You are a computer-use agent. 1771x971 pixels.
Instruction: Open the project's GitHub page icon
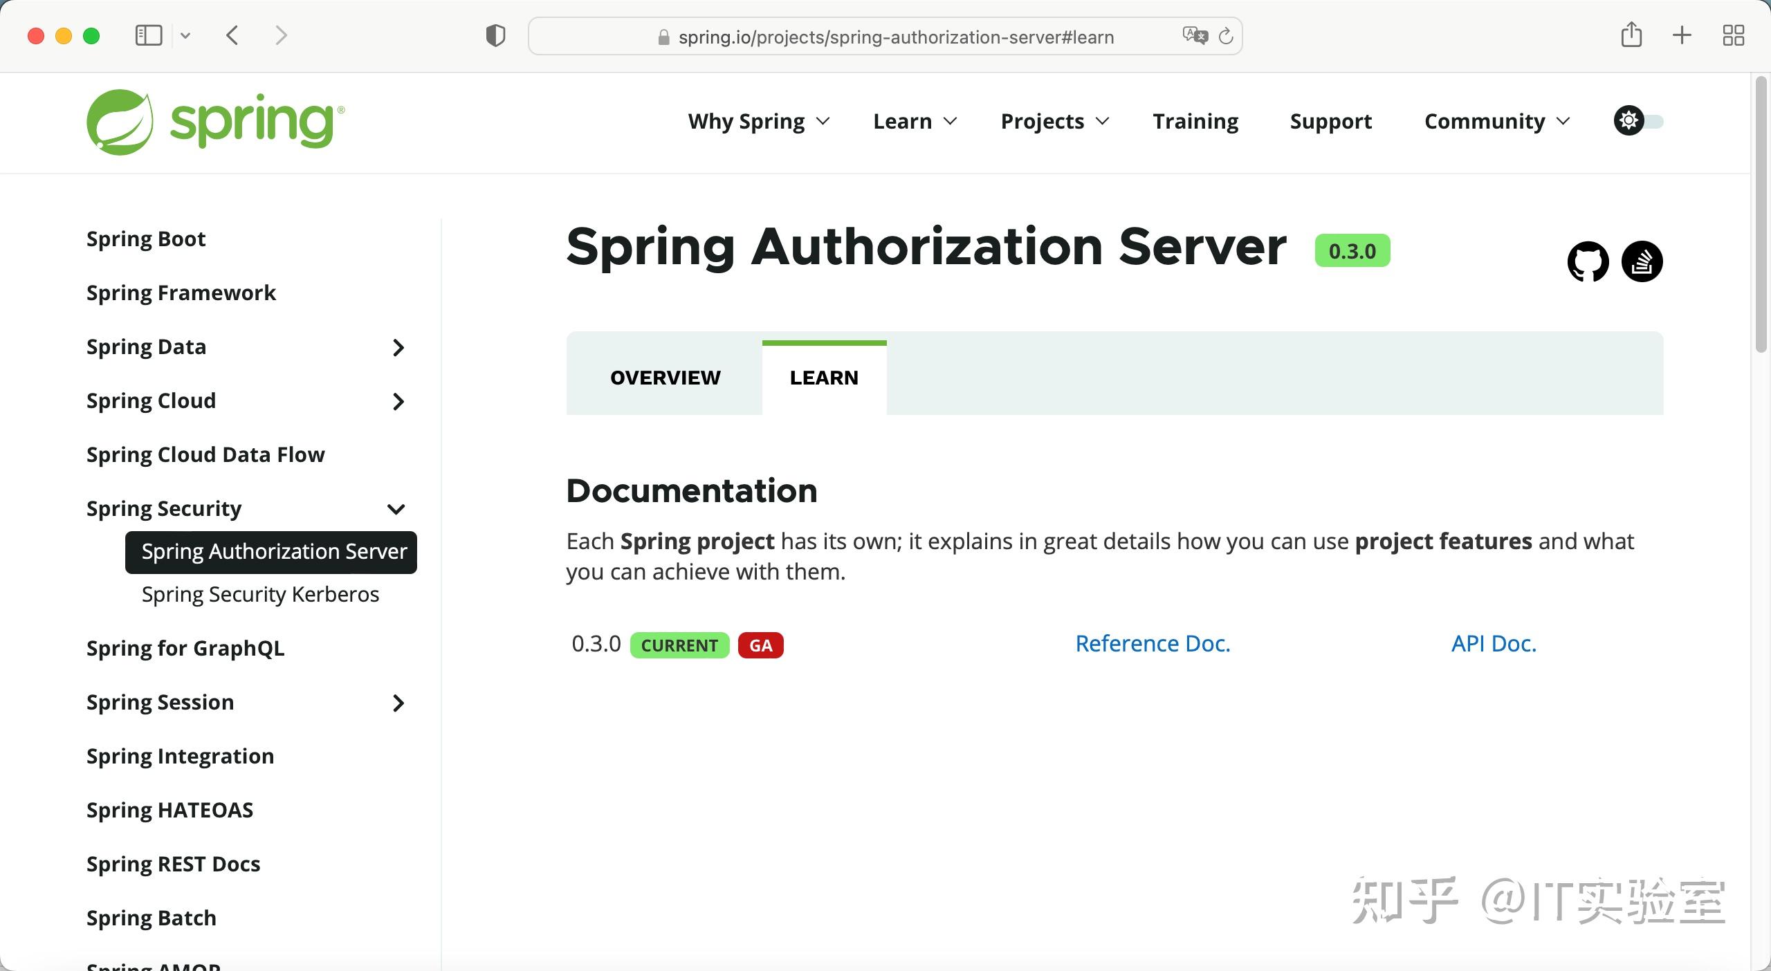click(1586, 261)
